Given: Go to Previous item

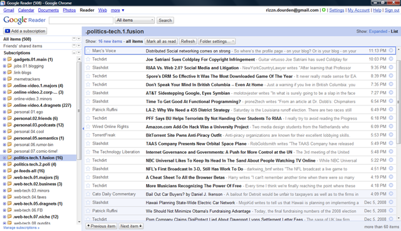Looking at the screenshot, I should point(101,226).
